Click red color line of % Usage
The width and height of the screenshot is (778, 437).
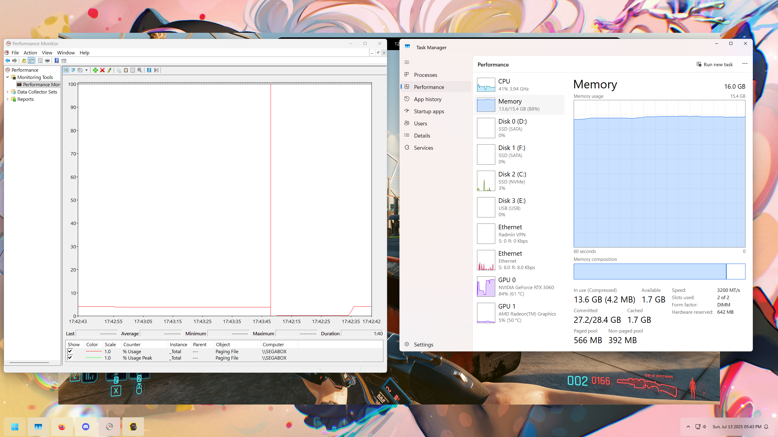(94, 351)
